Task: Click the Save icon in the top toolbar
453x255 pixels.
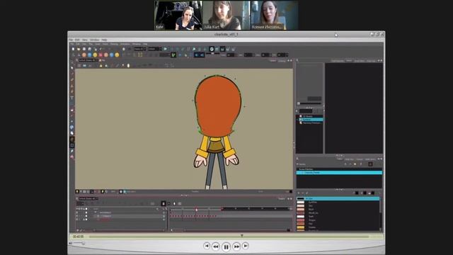Action: tap(84, 49)
